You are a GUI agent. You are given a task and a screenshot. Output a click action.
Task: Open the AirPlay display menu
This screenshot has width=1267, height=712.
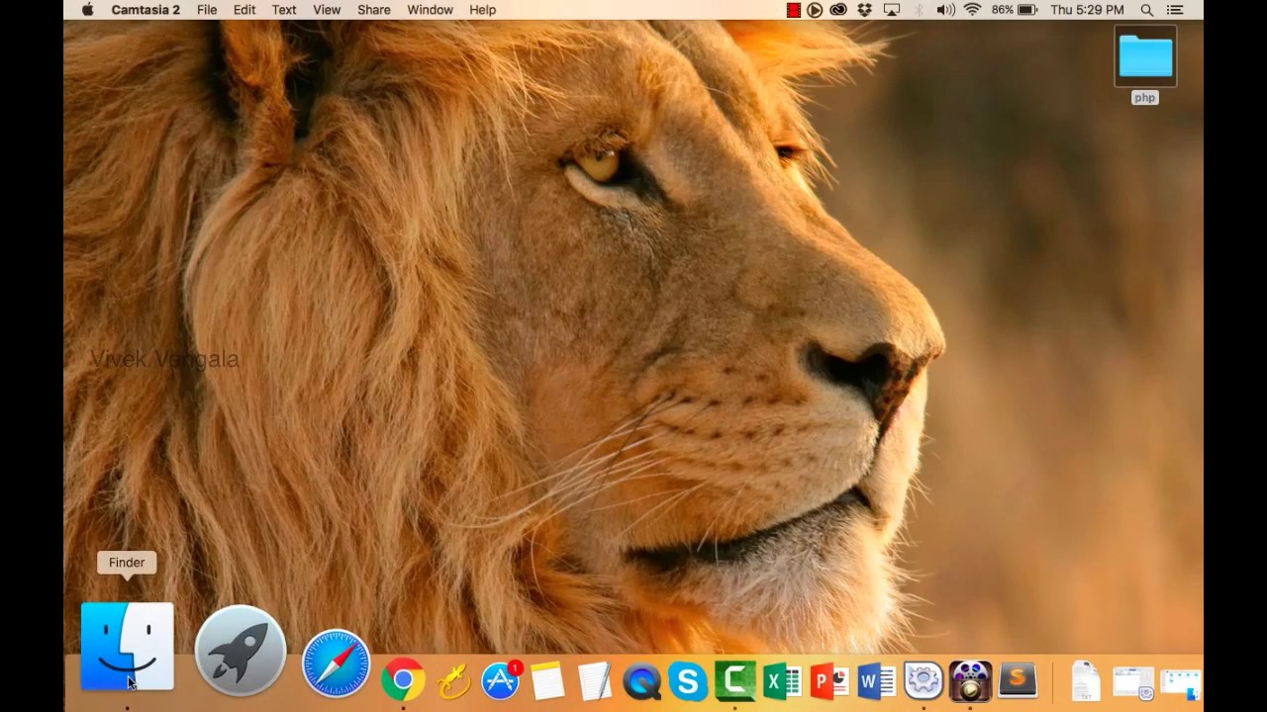[892, 10]
